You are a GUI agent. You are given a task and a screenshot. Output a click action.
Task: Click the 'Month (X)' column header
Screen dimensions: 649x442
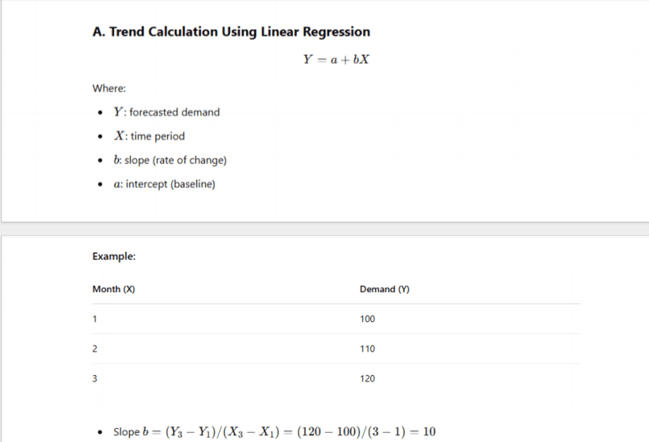[x=114, y=289]
